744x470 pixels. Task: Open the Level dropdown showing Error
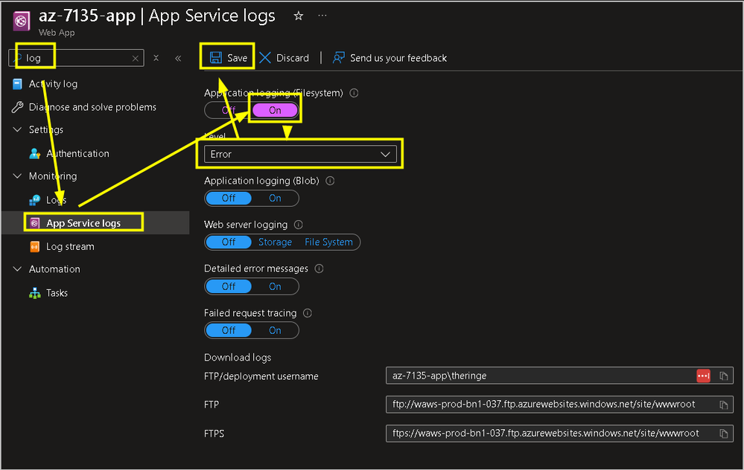click(x=300, y=155)
